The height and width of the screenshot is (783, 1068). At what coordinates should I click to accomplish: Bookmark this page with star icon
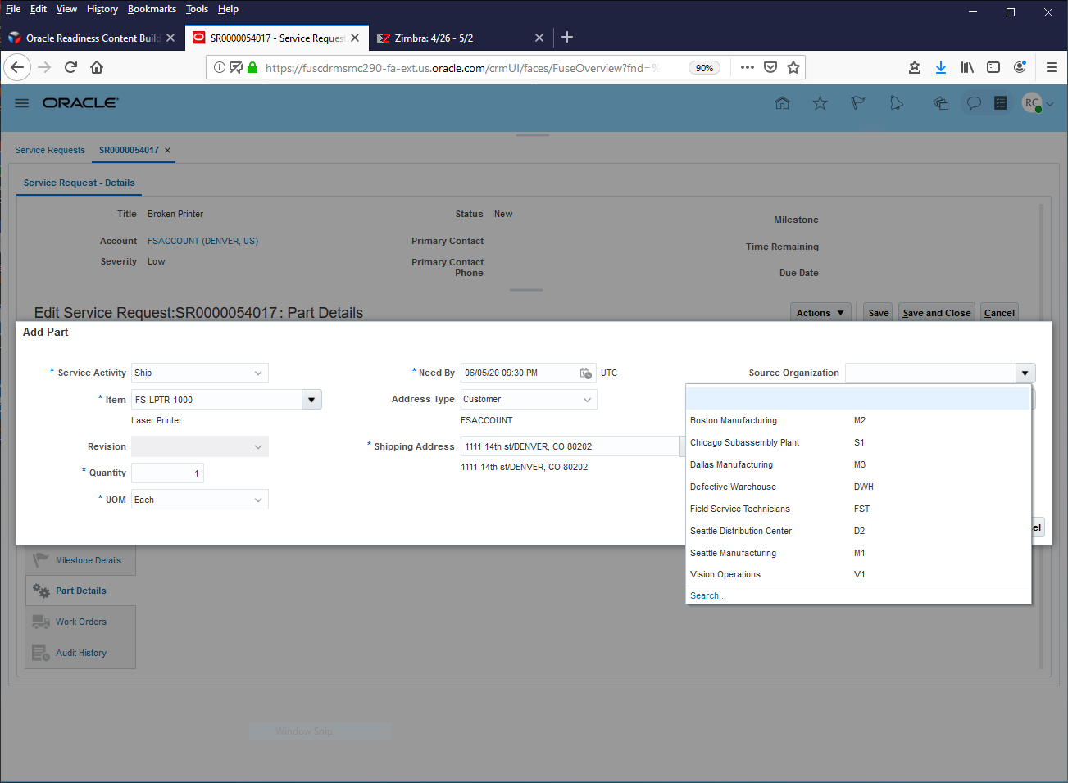click(793, 67)
